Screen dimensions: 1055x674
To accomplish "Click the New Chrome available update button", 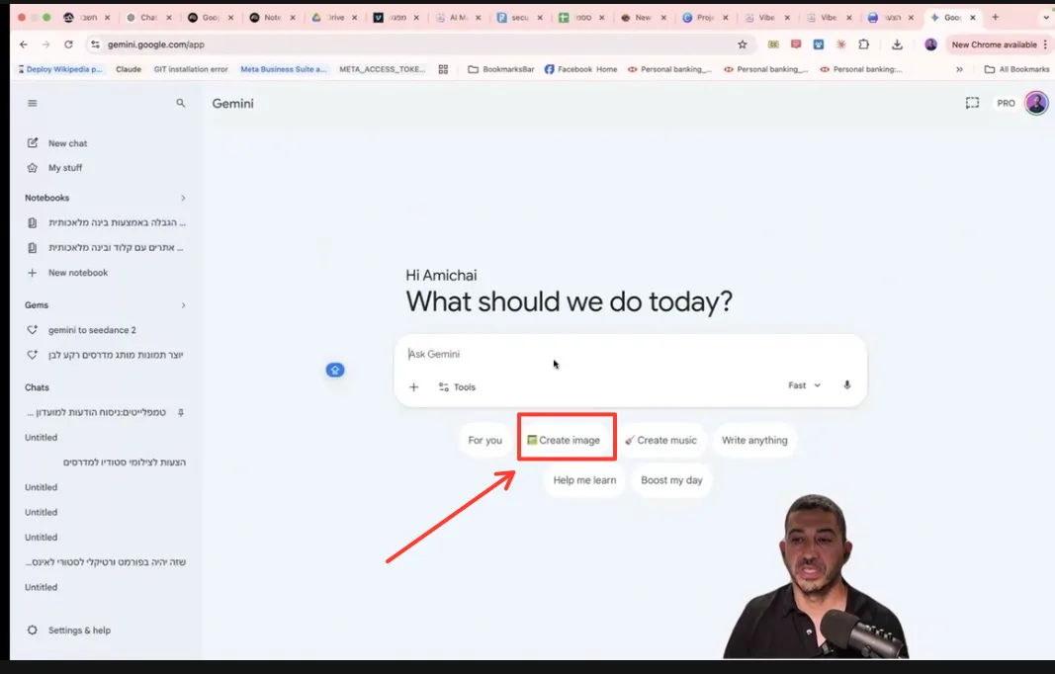I will [994, 44].
